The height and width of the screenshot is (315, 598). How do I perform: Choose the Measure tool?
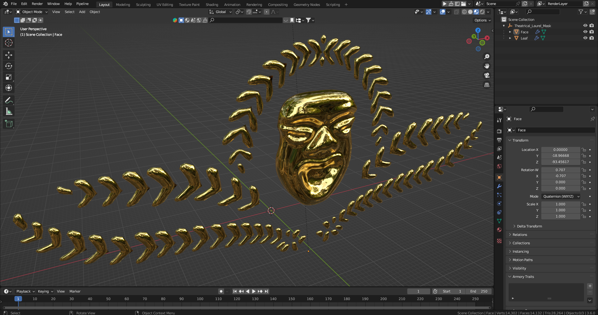(x=9, y=111)
